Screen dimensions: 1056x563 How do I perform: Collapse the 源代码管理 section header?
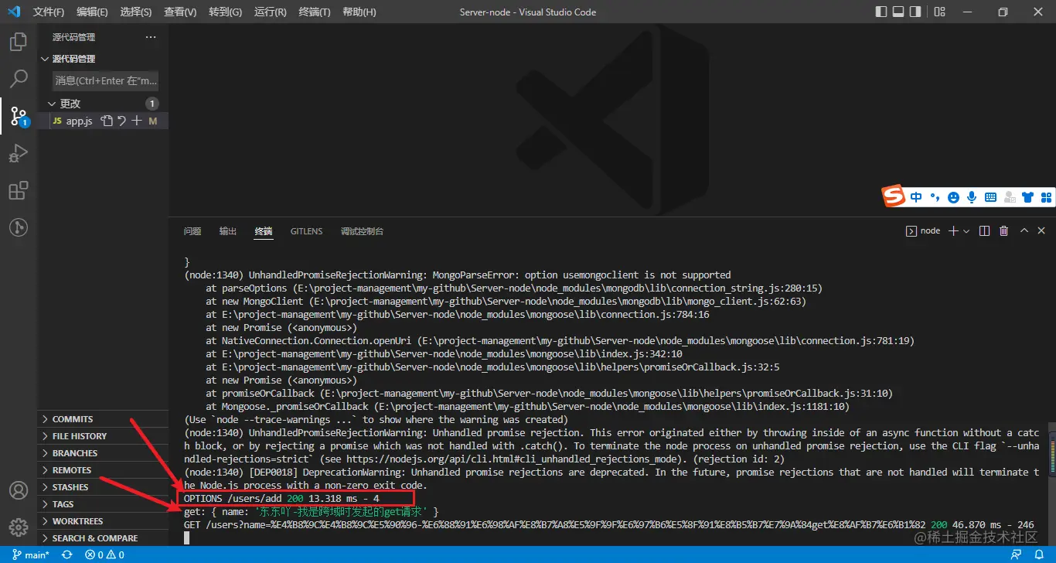[x=103, y=59]
